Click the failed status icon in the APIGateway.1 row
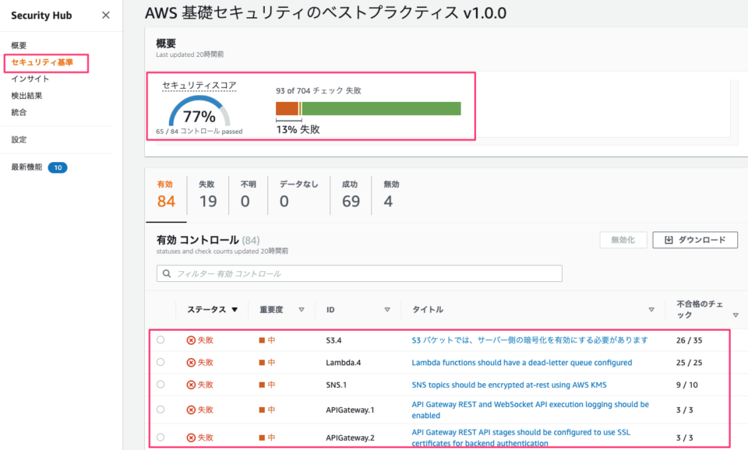 pos(191,410)
